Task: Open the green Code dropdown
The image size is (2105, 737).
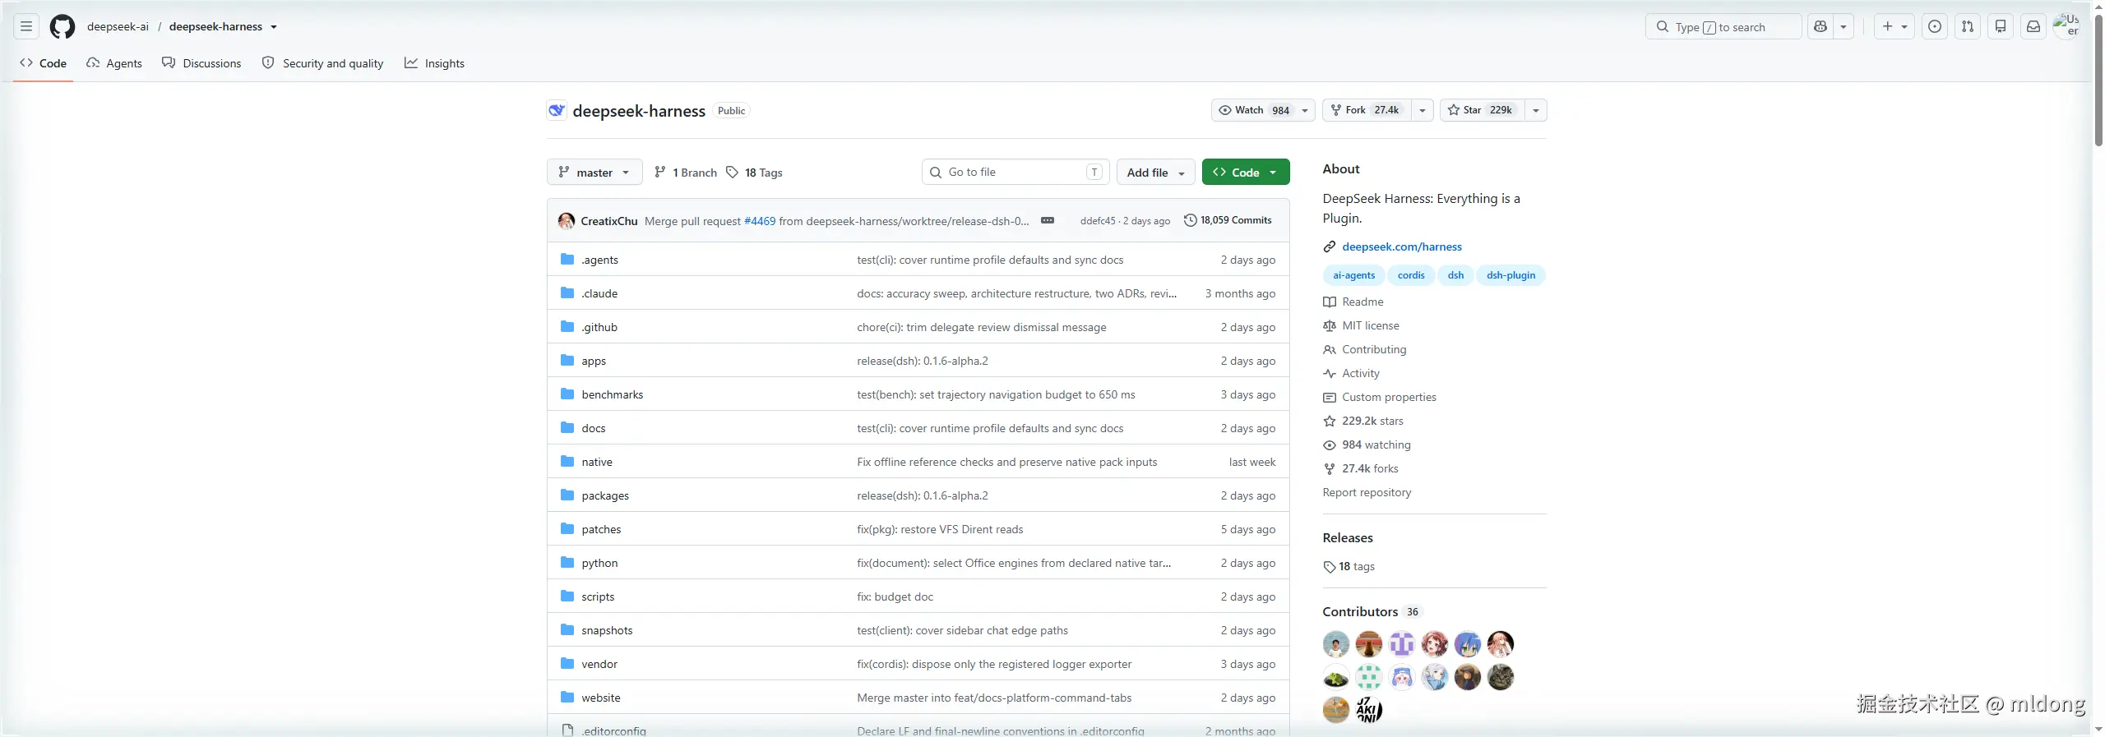Action: (x=1246, y=173)
